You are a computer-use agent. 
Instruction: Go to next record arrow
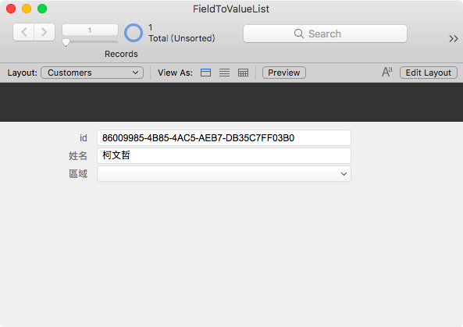(45, 32)
